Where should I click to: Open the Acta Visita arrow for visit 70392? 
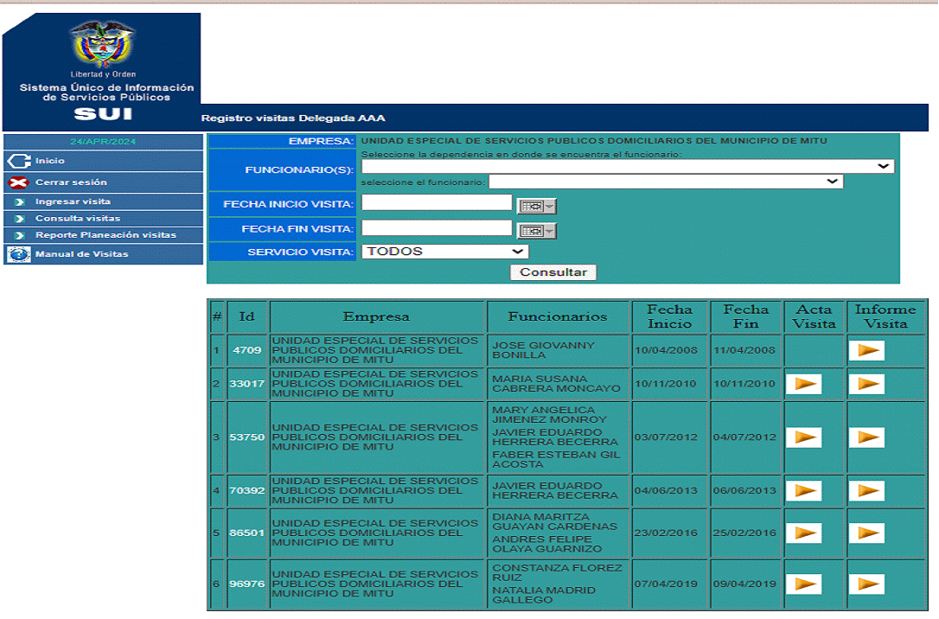click(803, 491)
